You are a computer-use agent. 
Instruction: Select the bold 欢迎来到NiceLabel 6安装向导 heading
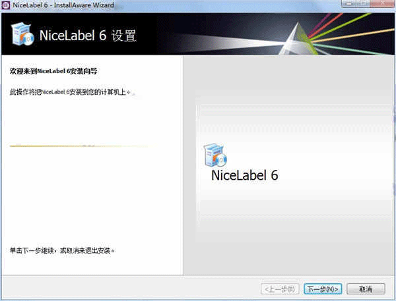pyautogui.click(x=53, y=71)
